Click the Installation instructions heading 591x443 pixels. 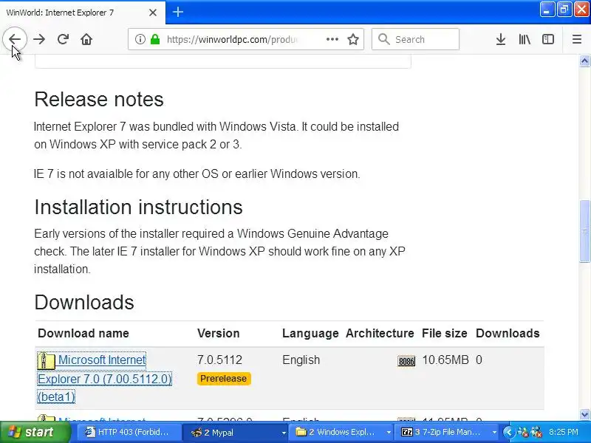click(138, 207)
